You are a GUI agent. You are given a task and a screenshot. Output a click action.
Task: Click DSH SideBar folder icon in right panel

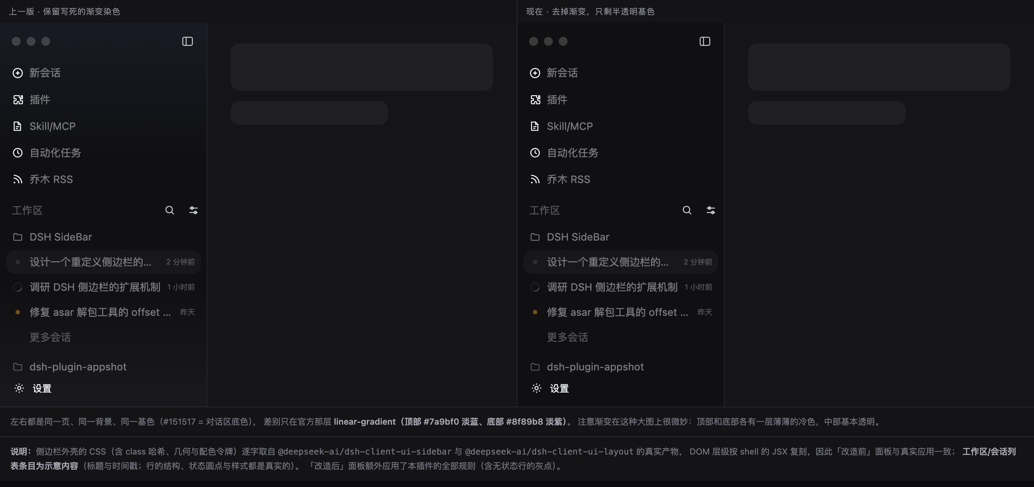pos(535,237)
